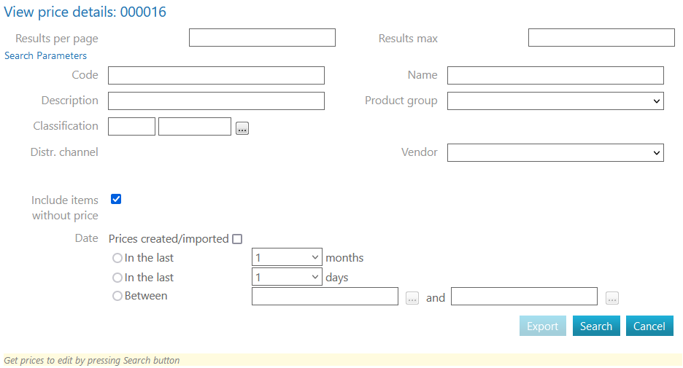Open date picker for Between end date

coord(612,298)
